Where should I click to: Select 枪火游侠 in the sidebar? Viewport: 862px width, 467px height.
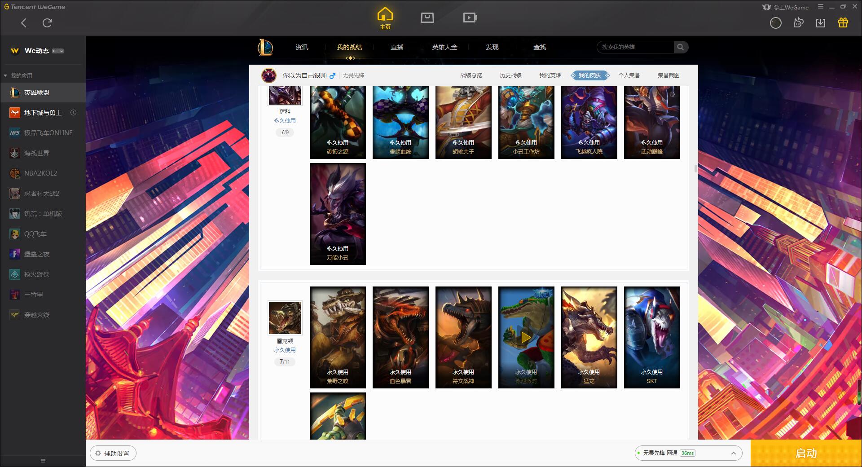tap(43, 274)
